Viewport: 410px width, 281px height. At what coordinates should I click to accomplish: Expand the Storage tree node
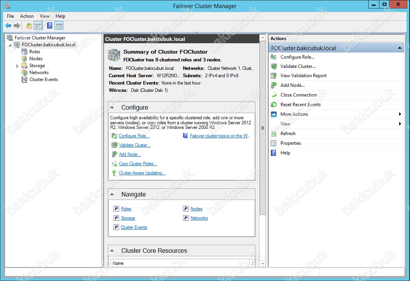17,66
